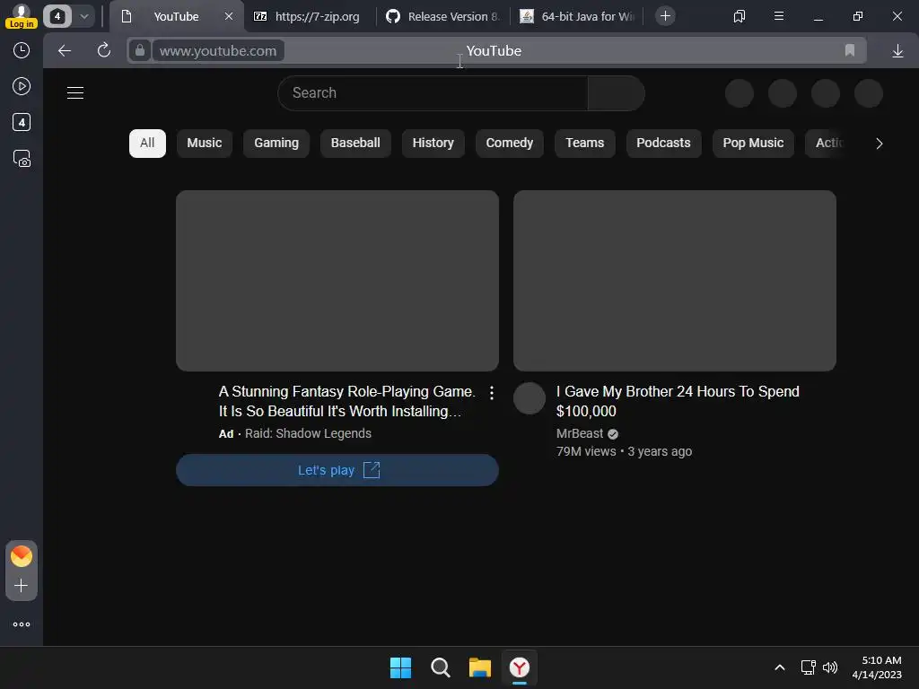The width and height of the screenshot is (919, 689).
Task: Switch to the YouTube tab
Action: tap(176, 16)
